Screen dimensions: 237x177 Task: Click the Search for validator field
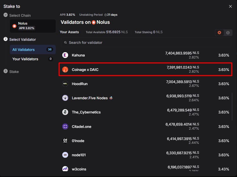pyautogui.click(x=146, y=43)
